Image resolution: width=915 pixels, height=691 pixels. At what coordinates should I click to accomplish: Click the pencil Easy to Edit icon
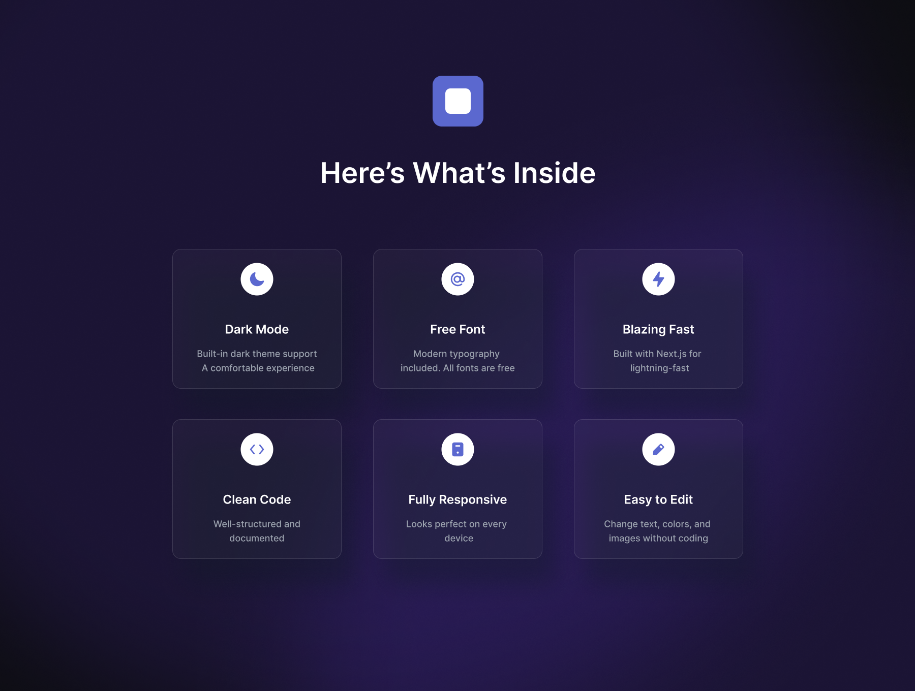658,449
